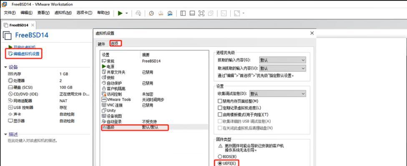Take a snapshot using the toolbar clock icon
Image resolution: width=407 pixels, height=166 pixels.
(x=151, y=13)
